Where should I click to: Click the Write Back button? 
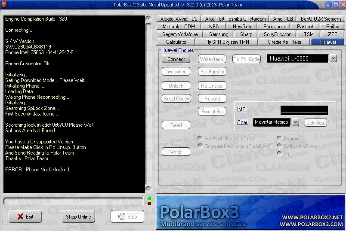pos(212,59)
